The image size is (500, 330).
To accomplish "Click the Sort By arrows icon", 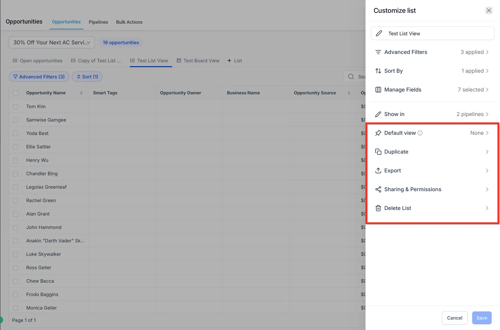I will tap(378, 71).
